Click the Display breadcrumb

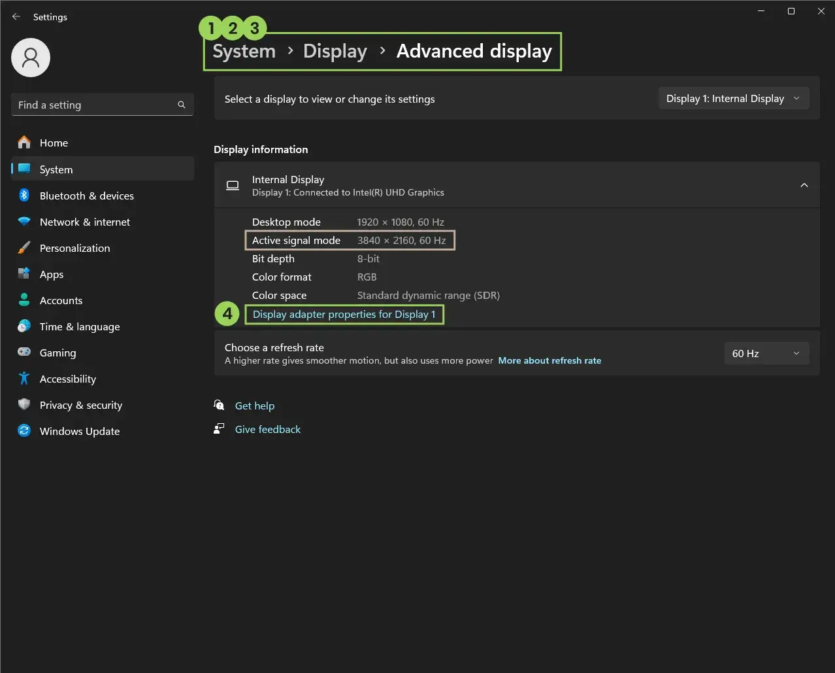pos(335,51)
